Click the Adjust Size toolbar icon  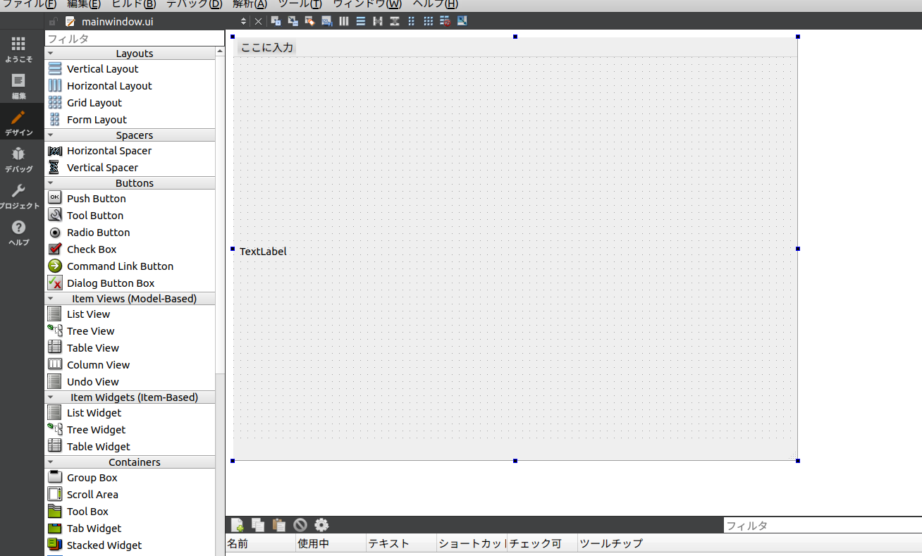462,21
